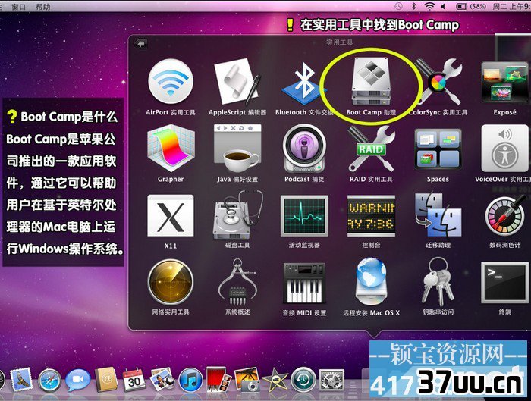Open ColorSync 实用工具

[x=438, y=82]
